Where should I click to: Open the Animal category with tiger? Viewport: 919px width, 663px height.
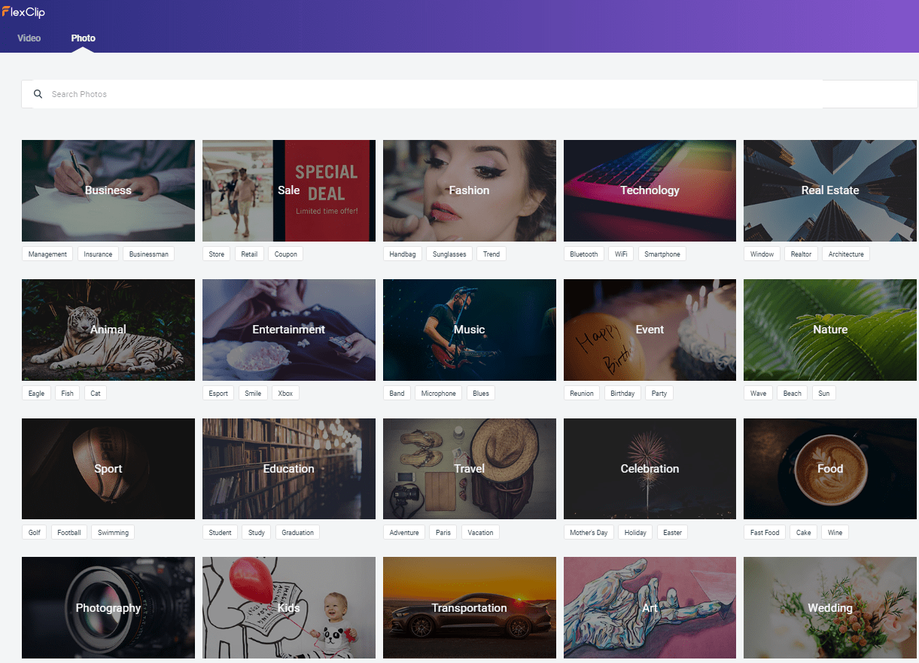pos(108,330)
